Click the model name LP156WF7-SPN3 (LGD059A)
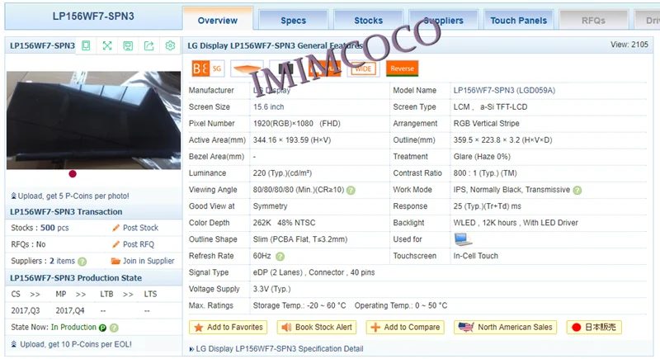The image size is (660, 359). pos(504,90)
